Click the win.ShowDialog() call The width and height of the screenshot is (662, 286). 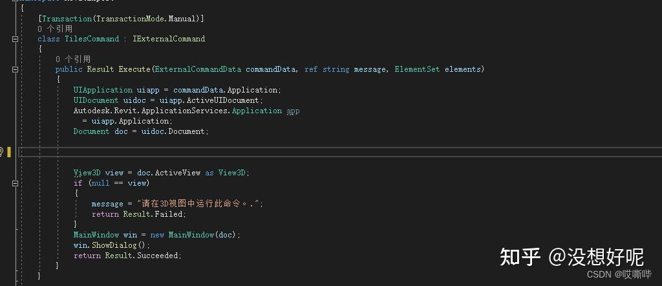coord(111,245)
